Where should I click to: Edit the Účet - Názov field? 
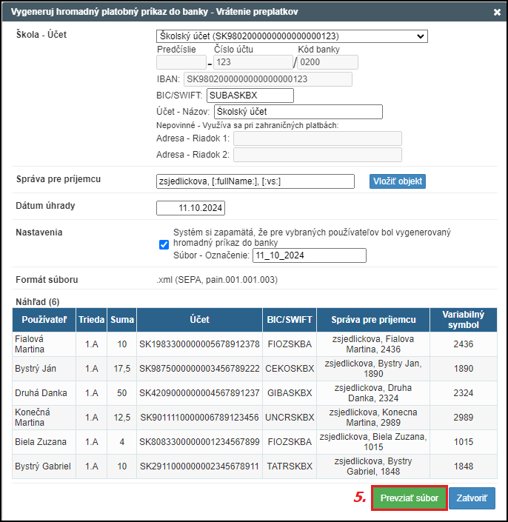pos(298,112)
